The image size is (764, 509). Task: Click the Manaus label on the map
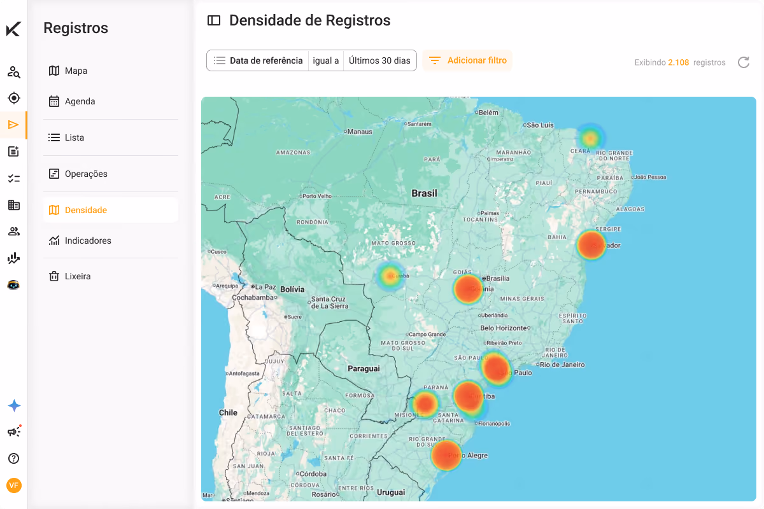click(358, 131)
